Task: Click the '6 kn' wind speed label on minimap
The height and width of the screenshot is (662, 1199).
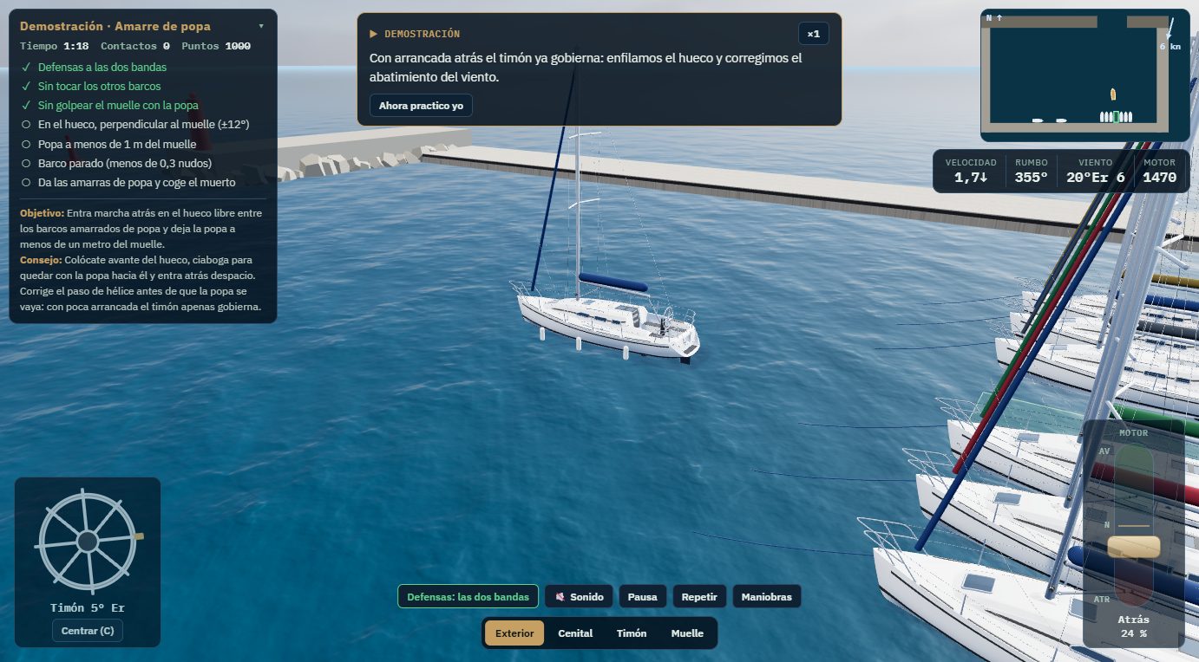Action: click(x=1170, y=47)
